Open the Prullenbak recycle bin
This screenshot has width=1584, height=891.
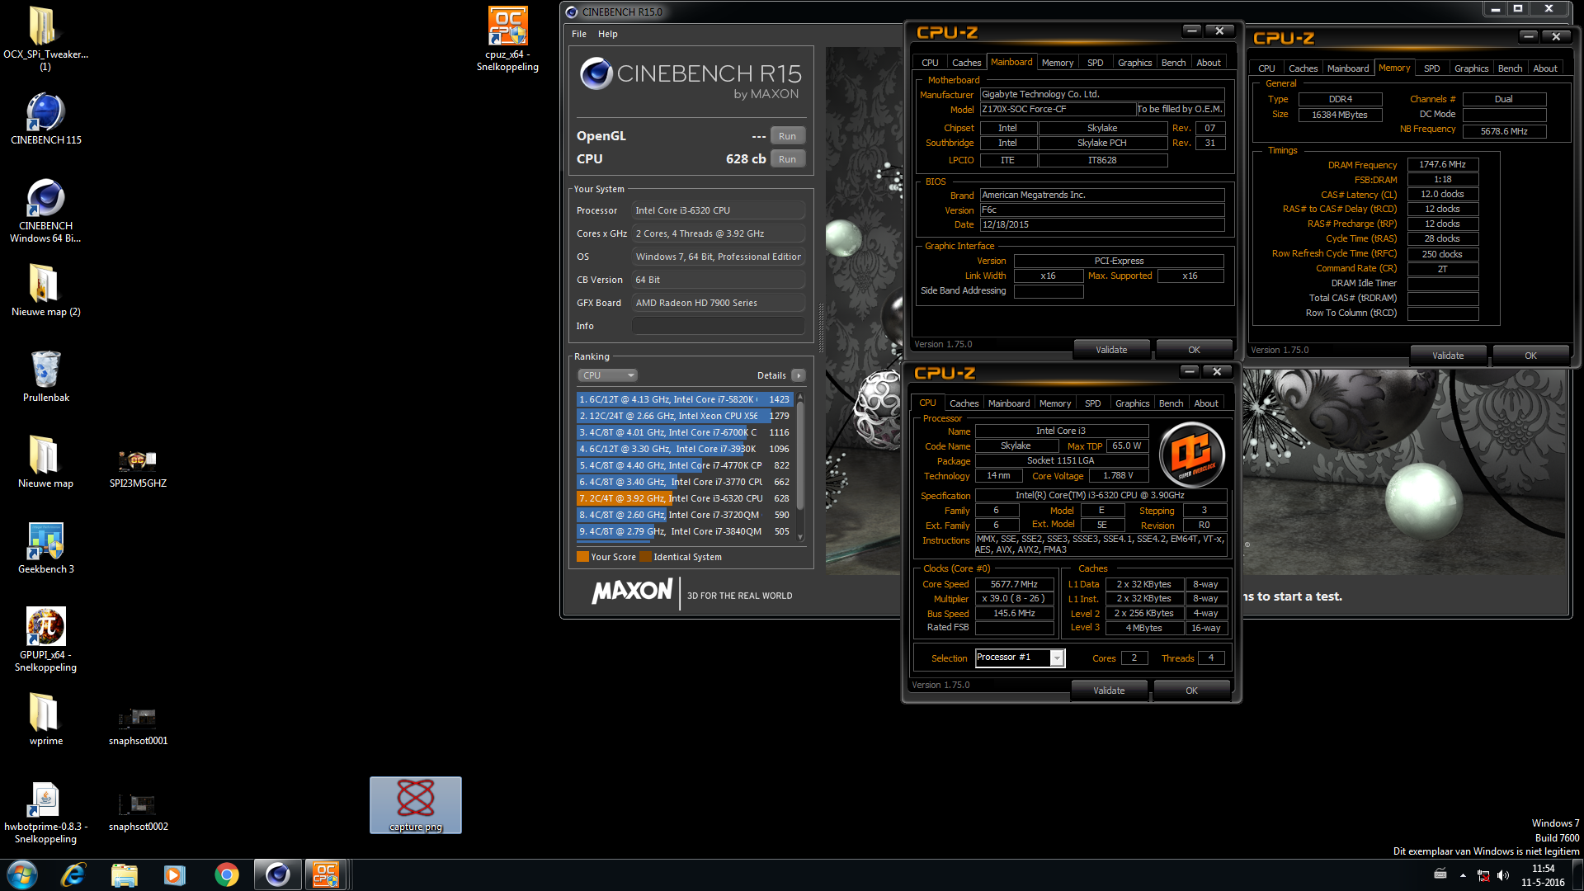click(x=45, y=375)
